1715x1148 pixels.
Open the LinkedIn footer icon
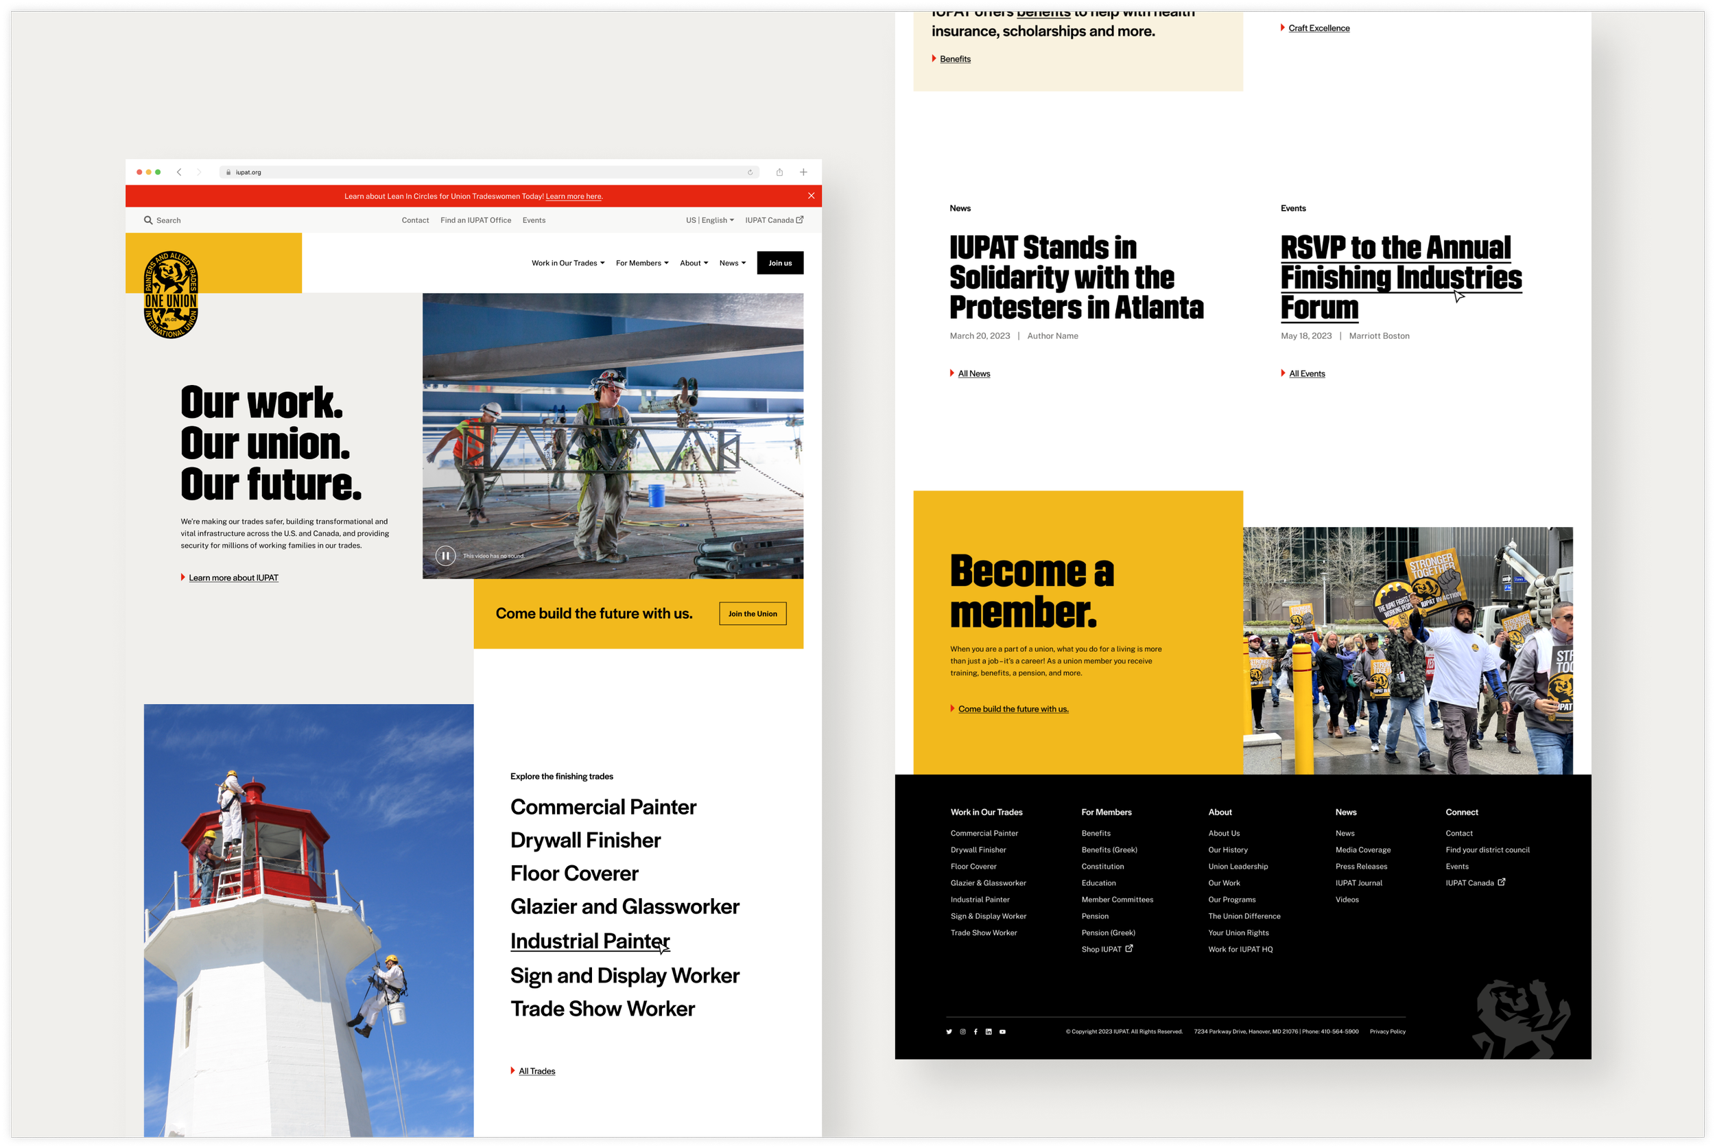tap(989, 1031)
